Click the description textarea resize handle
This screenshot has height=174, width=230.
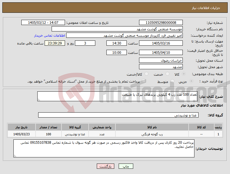point(39,100)
